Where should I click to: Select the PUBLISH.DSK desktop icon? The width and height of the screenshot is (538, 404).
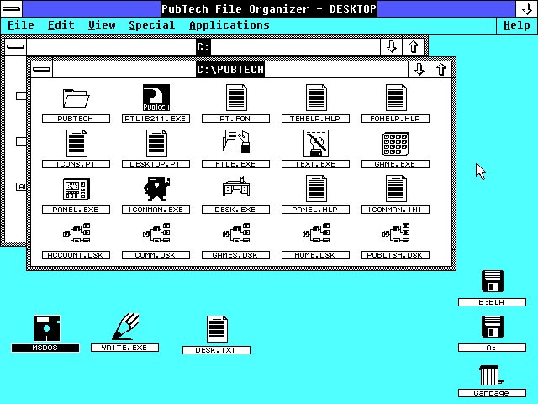point(396,233)
